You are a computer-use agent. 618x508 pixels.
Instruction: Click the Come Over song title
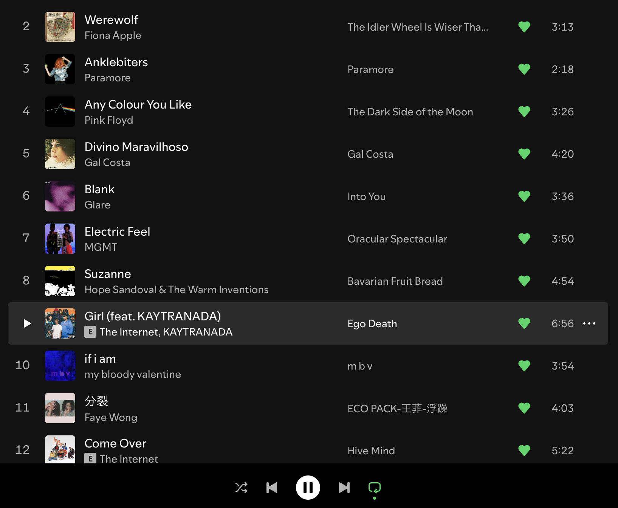tap(115, 443)
